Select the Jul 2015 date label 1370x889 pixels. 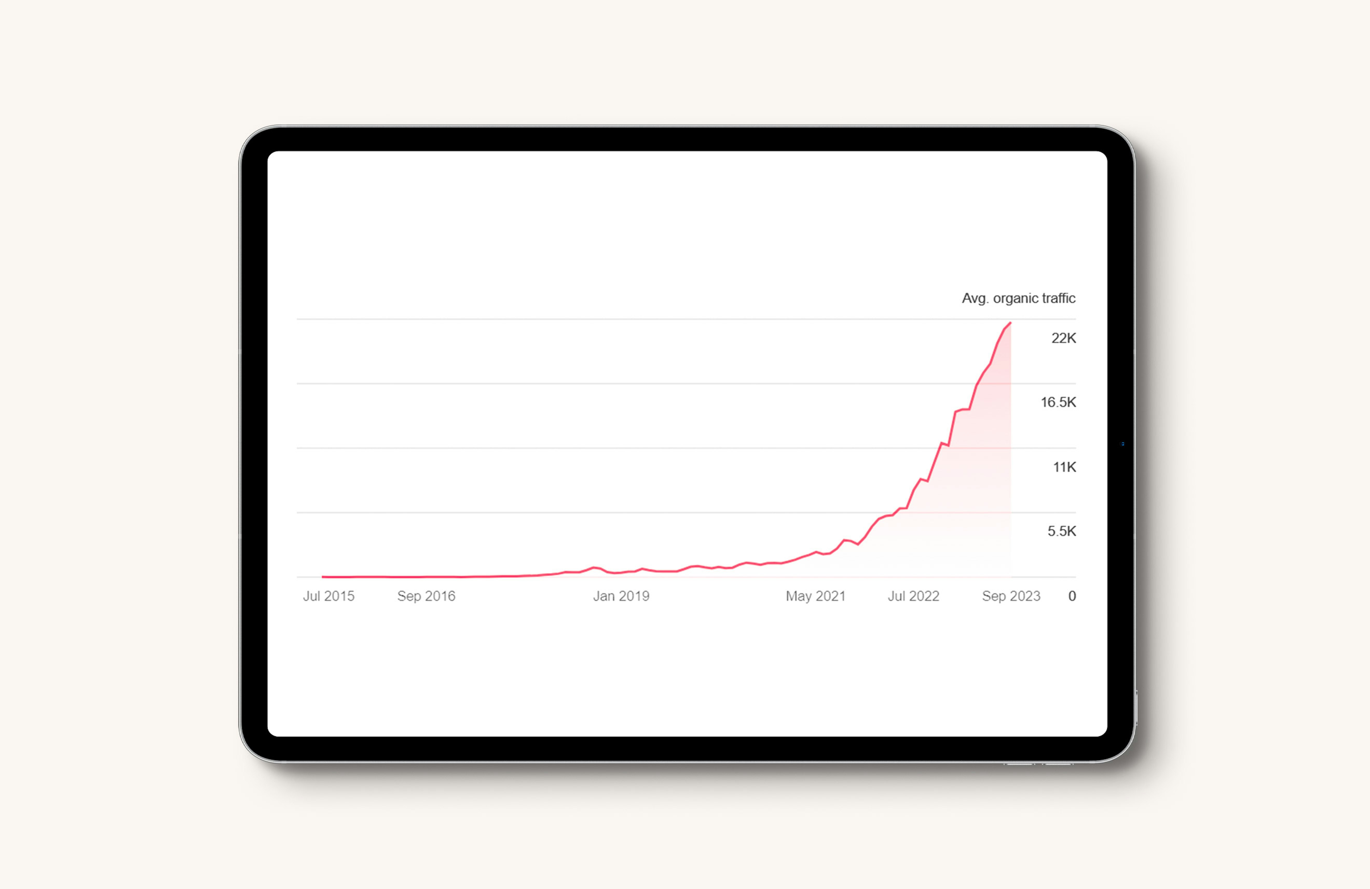pos(329,596)
